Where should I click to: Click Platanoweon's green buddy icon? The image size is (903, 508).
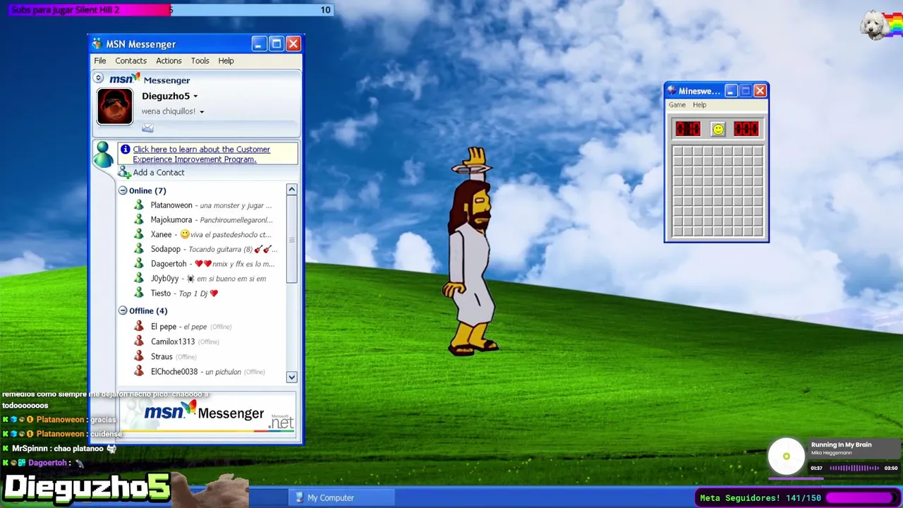pos(139,205)
